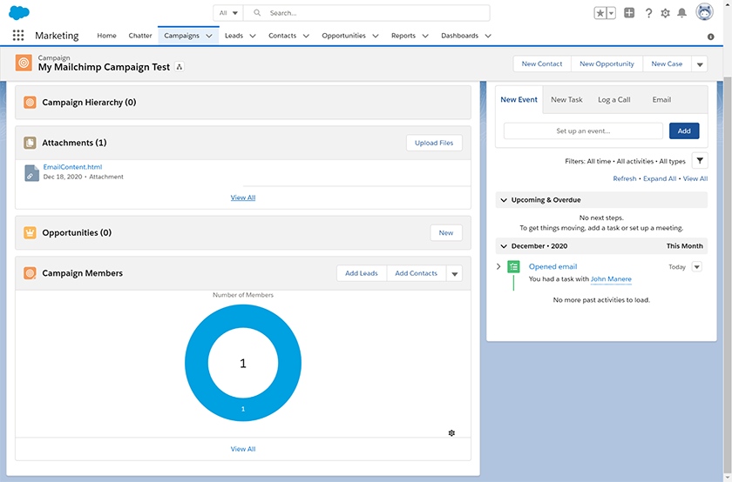Image resolution: width=732 pixels, height=482 pixels.
Task: Open the favorites list dropdown arrow
Action: click(611, 13)
